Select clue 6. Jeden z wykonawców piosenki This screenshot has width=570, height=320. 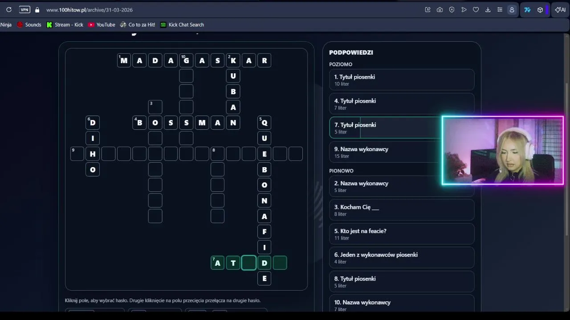click(x=402, y=258)
